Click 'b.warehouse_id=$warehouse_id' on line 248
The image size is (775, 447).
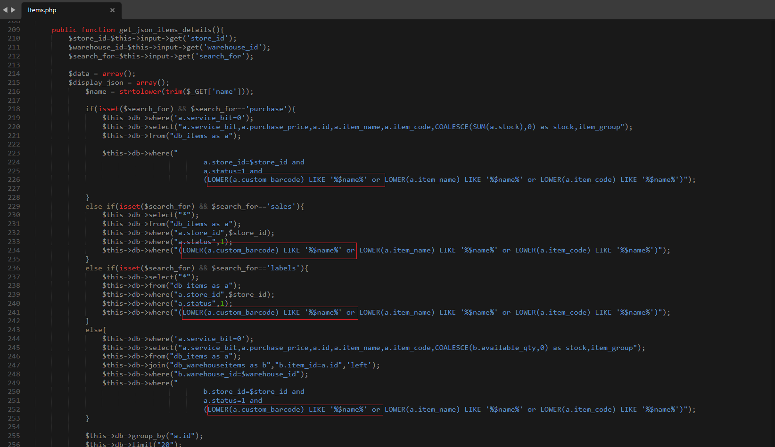(237, 374)
